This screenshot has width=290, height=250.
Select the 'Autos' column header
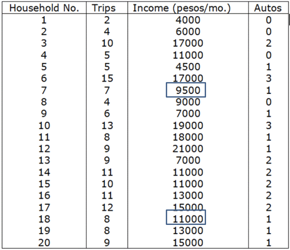click(x=268, y=8)
